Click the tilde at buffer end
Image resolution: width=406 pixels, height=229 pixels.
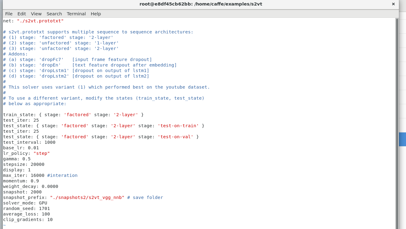tap(4, 225)
